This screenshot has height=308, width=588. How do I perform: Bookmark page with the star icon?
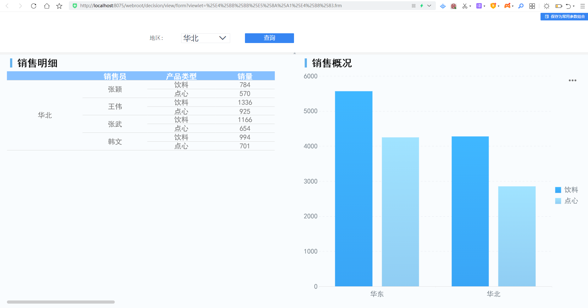point(59,6)
